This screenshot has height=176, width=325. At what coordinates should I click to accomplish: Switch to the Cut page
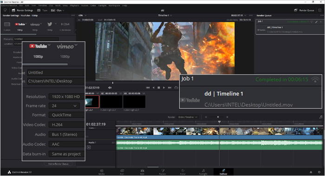[122, 172]
